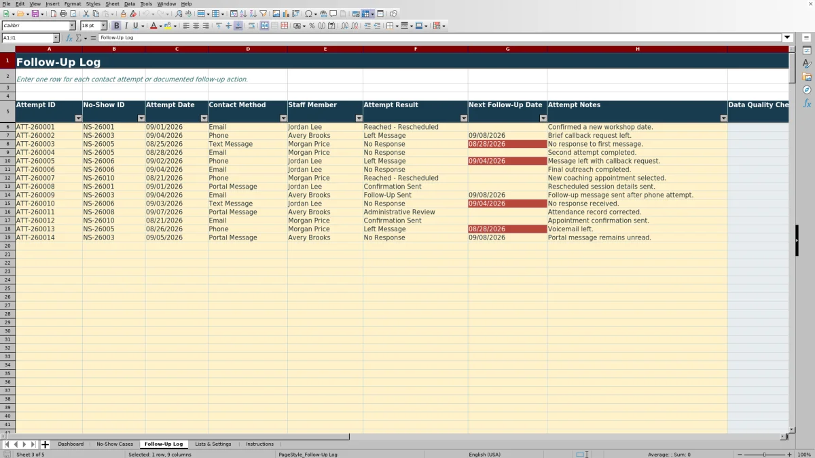
Task: Open the Format menu
Action: point(73,4)
